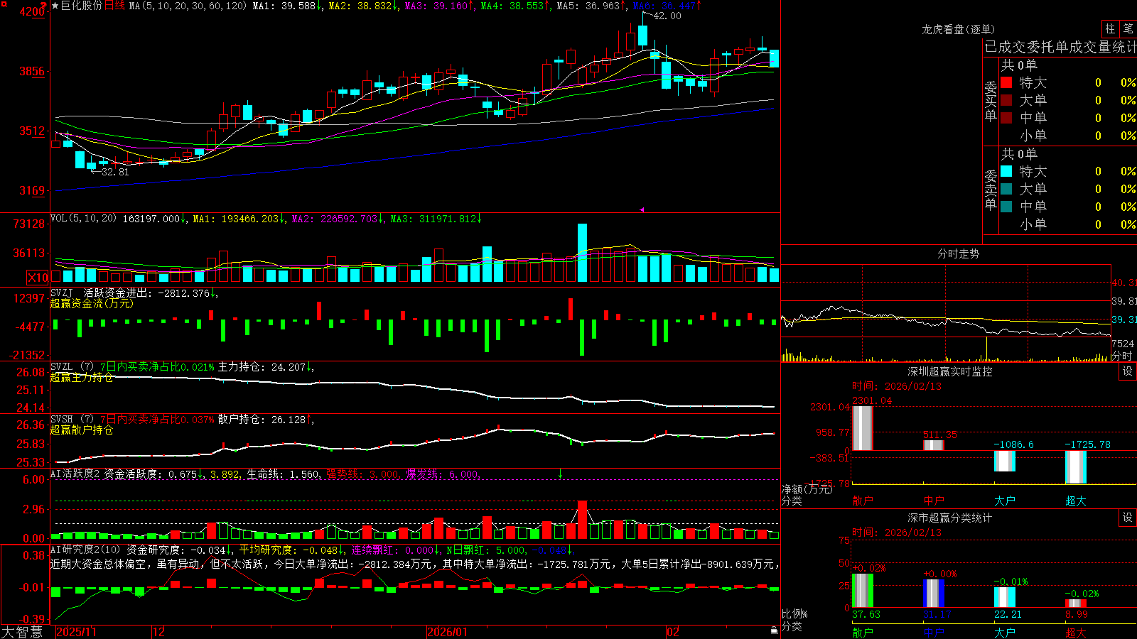Screen dimensions: 1137x639
Task: Click the 平均研究度: -0.048 value
Action: [x=292, y=550]
